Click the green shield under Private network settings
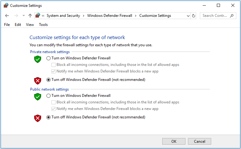241x149 pixels. pyautogui.click(x=38, y=59)
